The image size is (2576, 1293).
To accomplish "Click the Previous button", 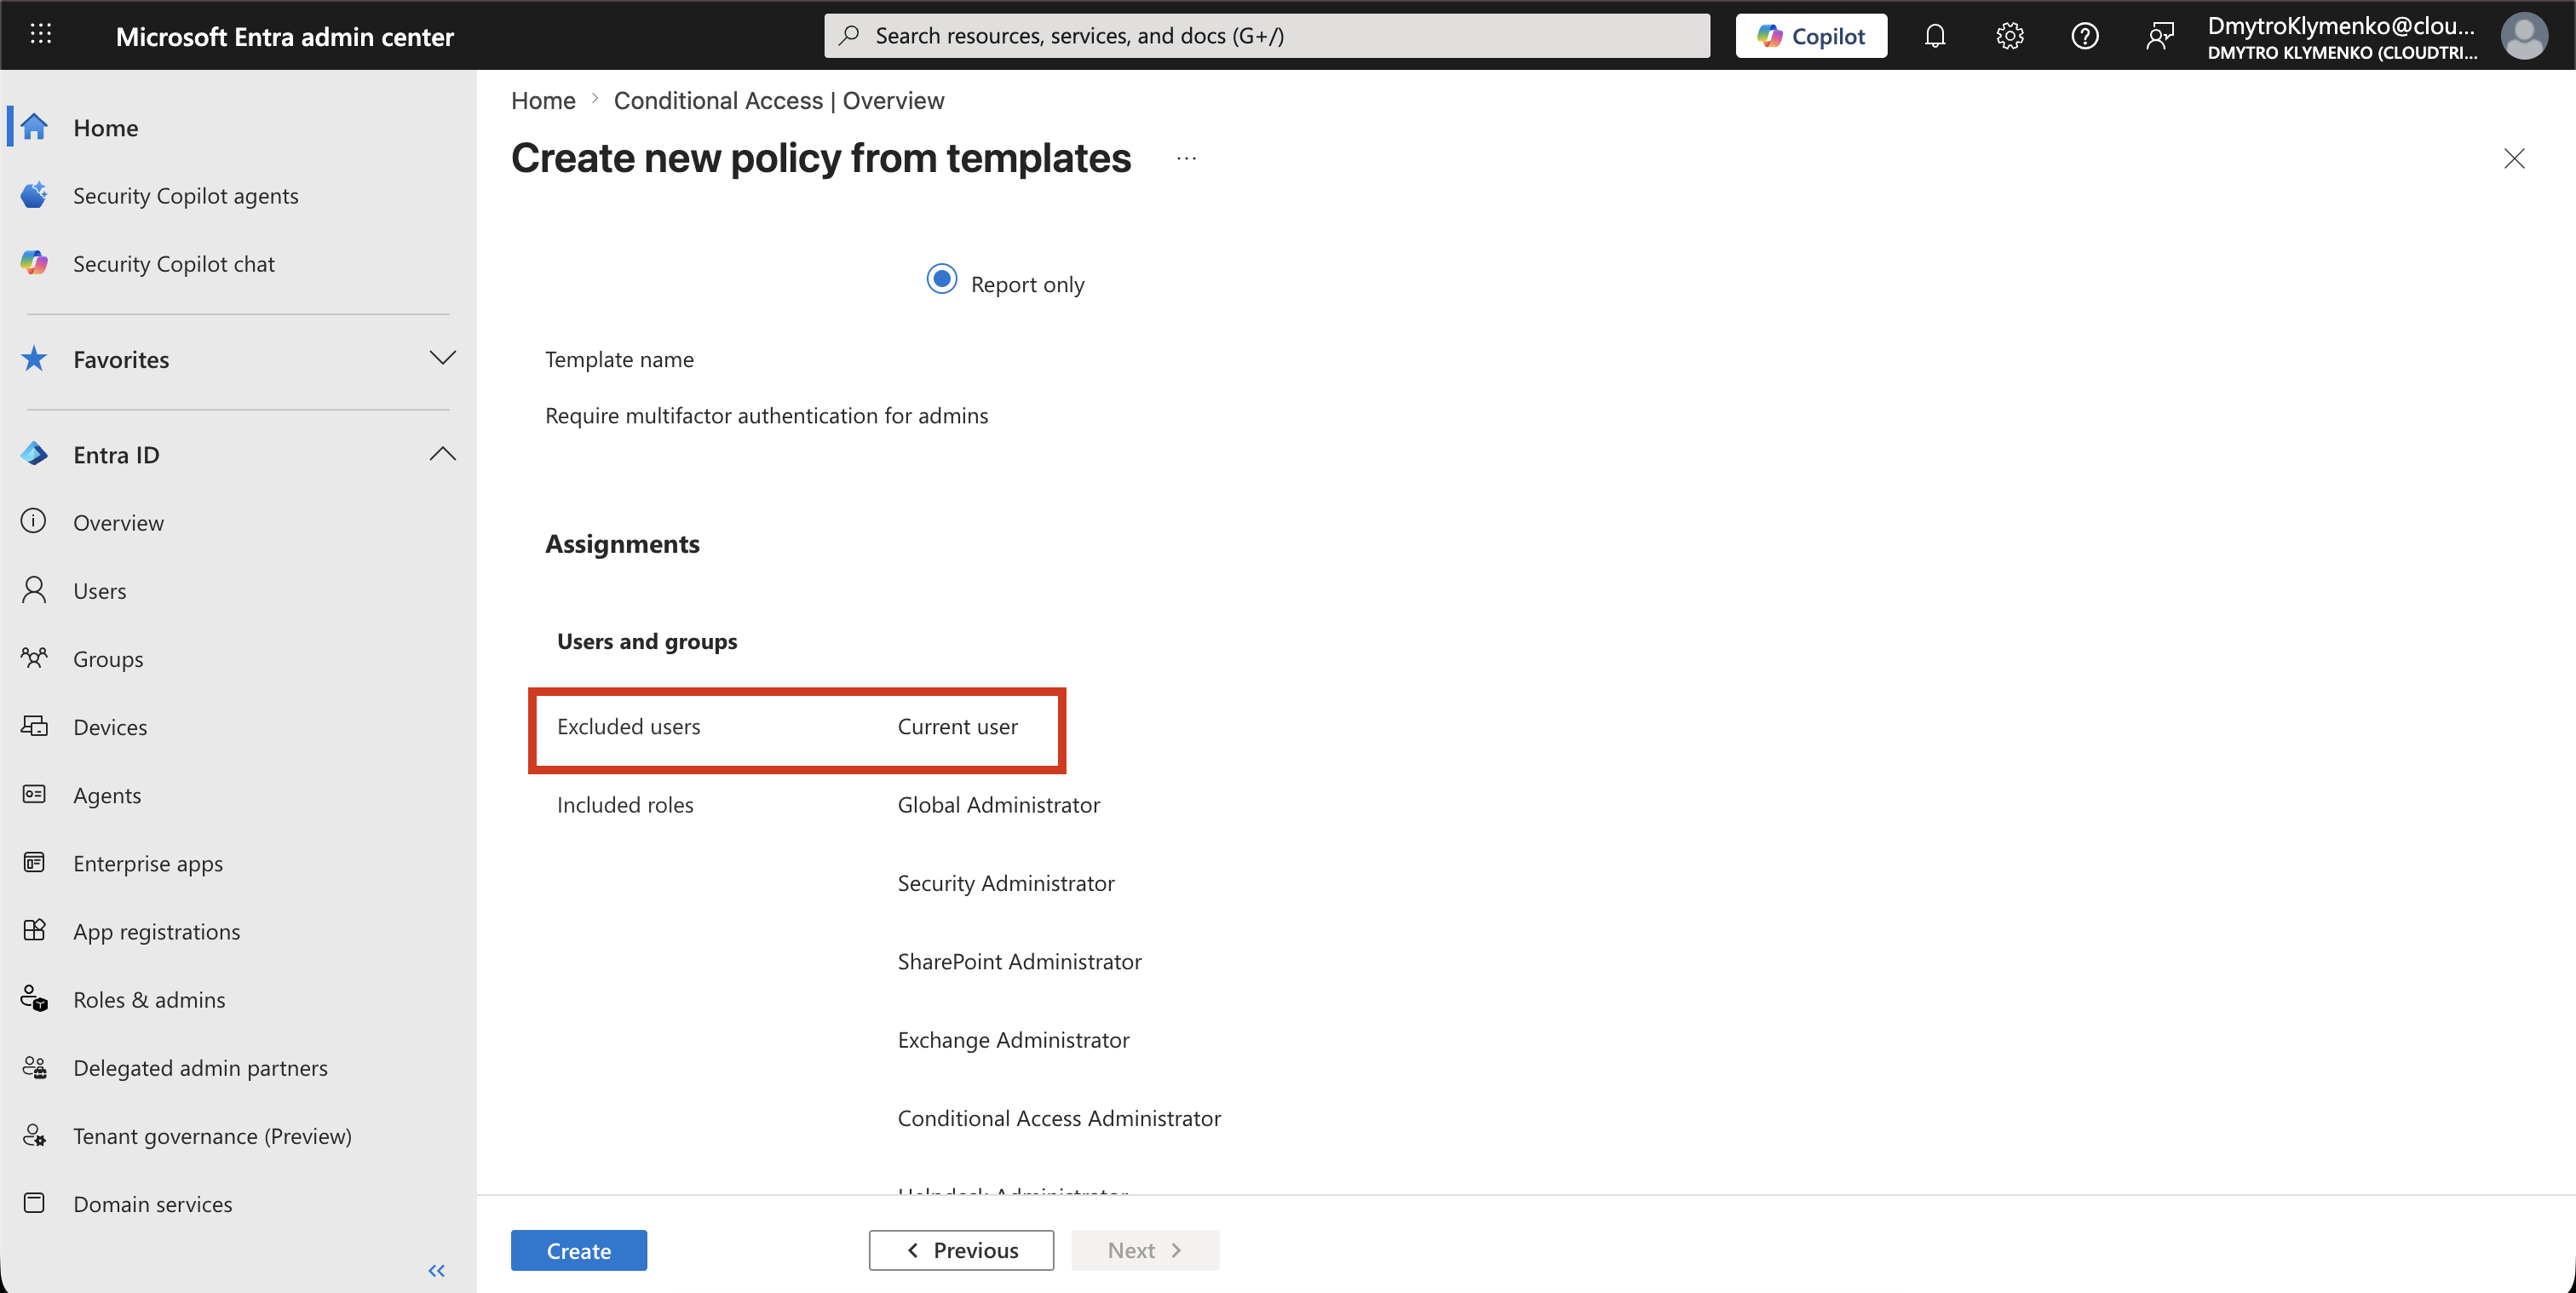I will (961, 1250).
